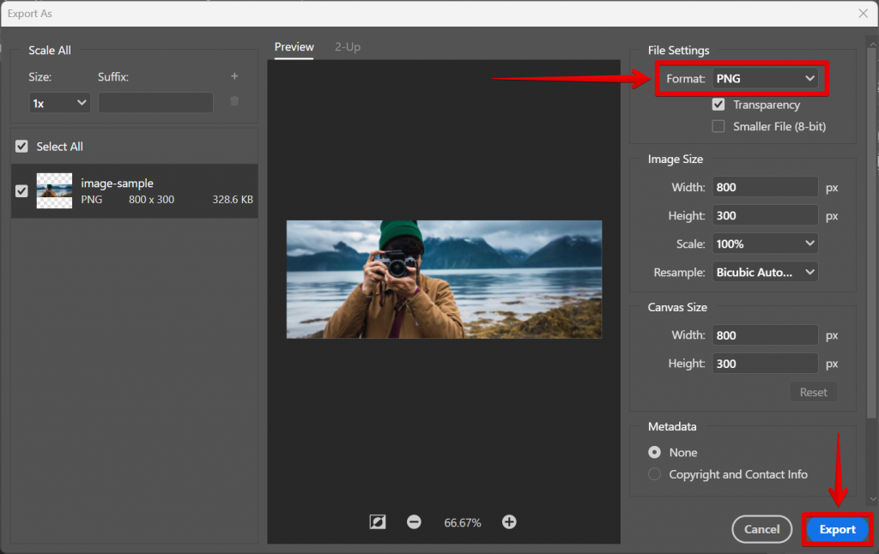
Task: Open the Format PNG dropdown
Action: pos(765,79)
